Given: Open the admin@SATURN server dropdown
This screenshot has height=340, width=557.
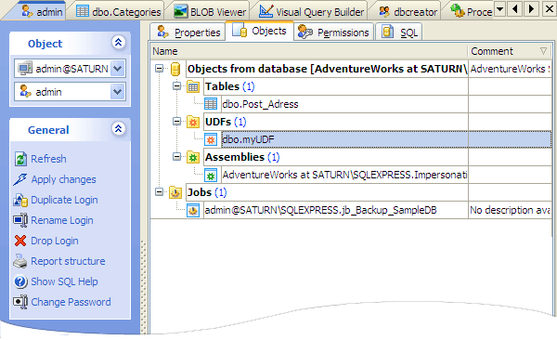Looking at the screenshot, I should [x=118, y=69].
